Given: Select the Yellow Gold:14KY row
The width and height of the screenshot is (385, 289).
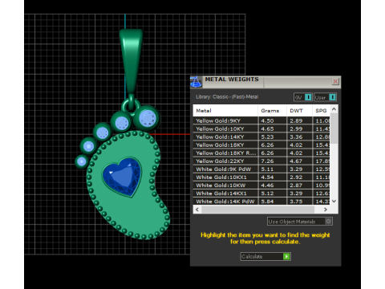Looking at the screenshot, I should pos(261,136).
